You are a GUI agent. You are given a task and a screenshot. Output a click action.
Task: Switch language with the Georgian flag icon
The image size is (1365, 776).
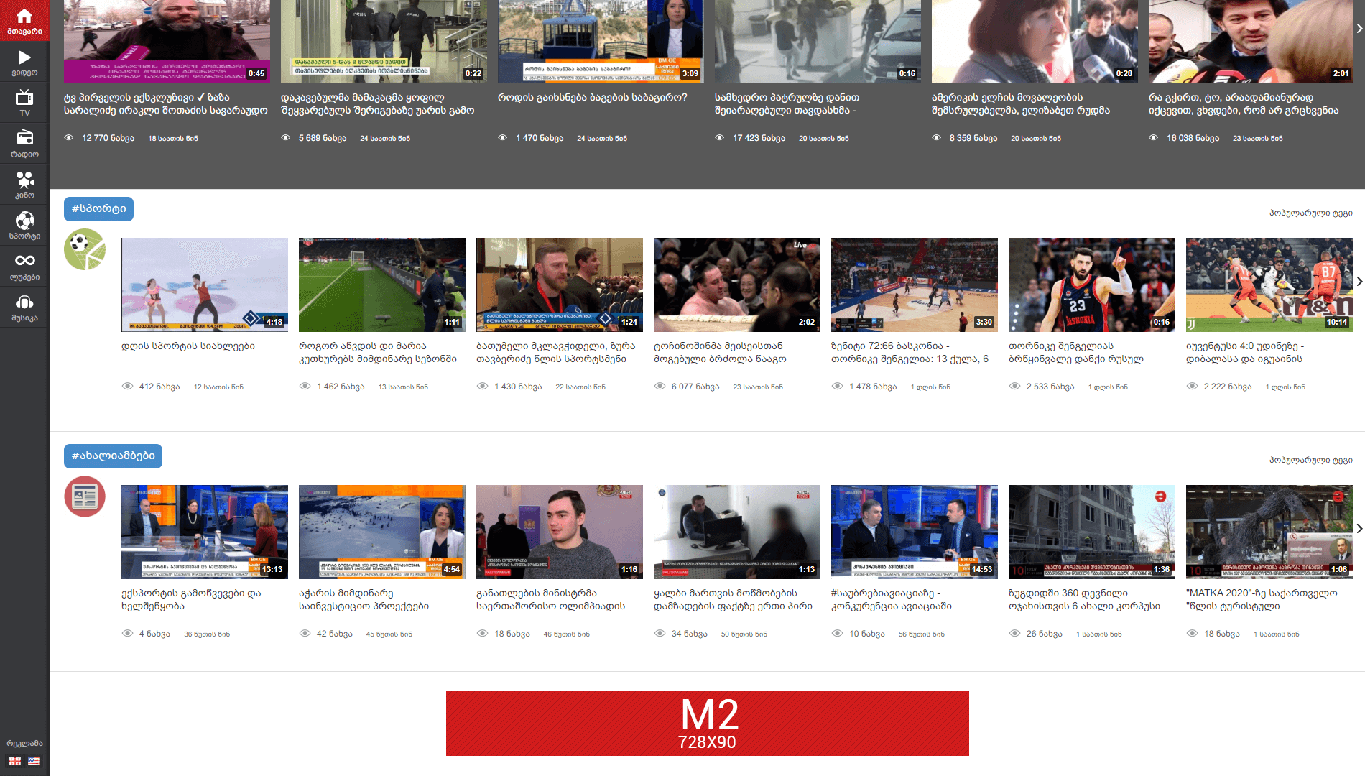tap(15, 761)
